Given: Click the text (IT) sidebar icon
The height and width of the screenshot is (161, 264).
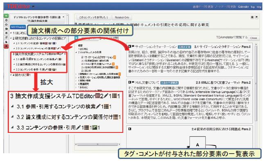Looking at the screenshot, I should tap(6, 37).
